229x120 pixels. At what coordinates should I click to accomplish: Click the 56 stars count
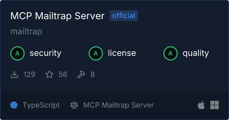coord(63,74)
